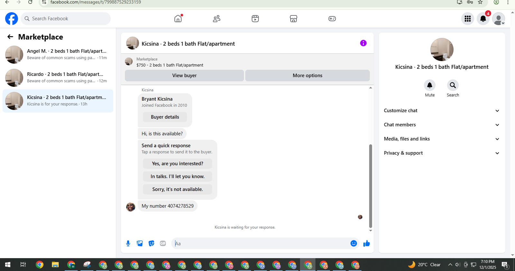This screenshot has height=271, width=515.
Task: Send quick reply "Sorry, it's not available."
Action: tap(178, 189)
